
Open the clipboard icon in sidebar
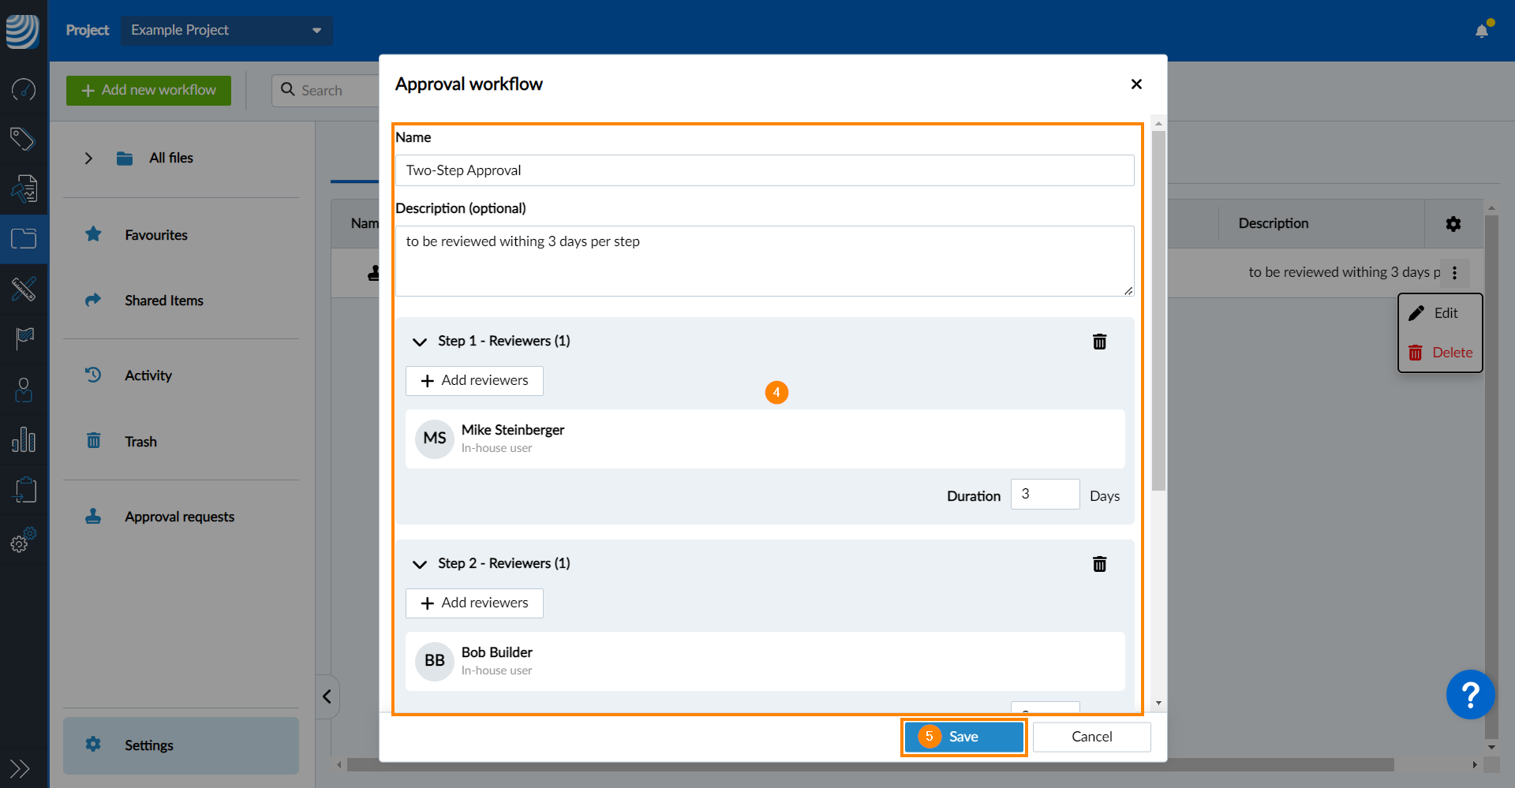coord(25,489)
